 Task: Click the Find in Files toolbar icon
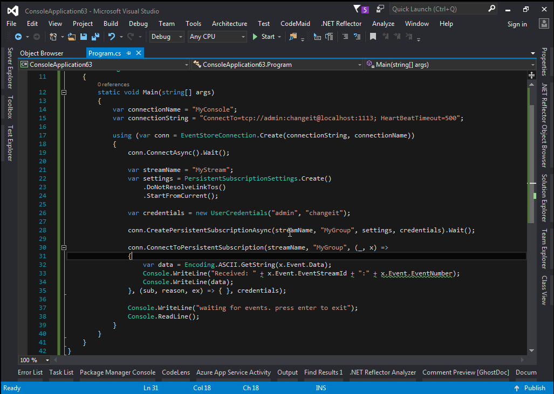pos(293,36)
